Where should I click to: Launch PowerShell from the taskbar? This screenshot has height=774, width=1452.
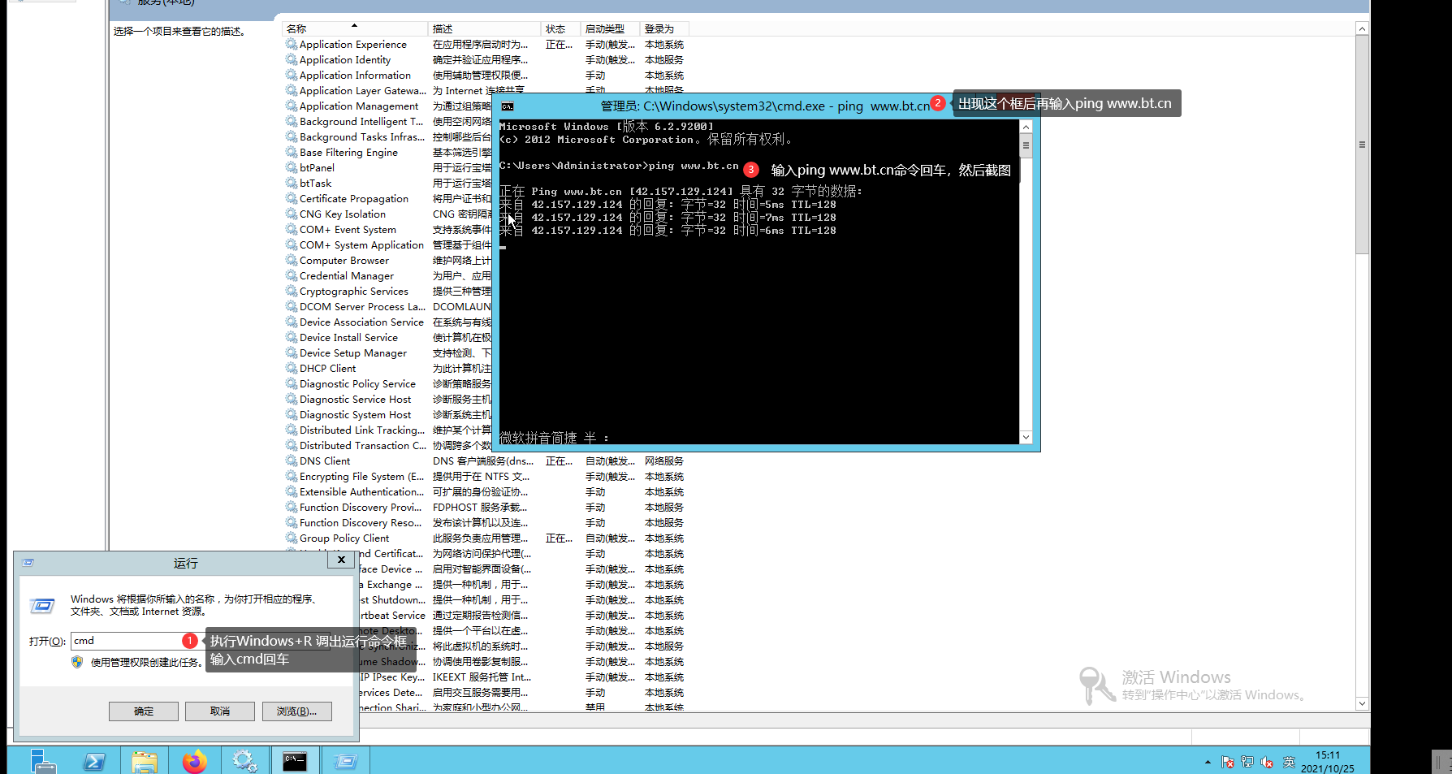94,761
